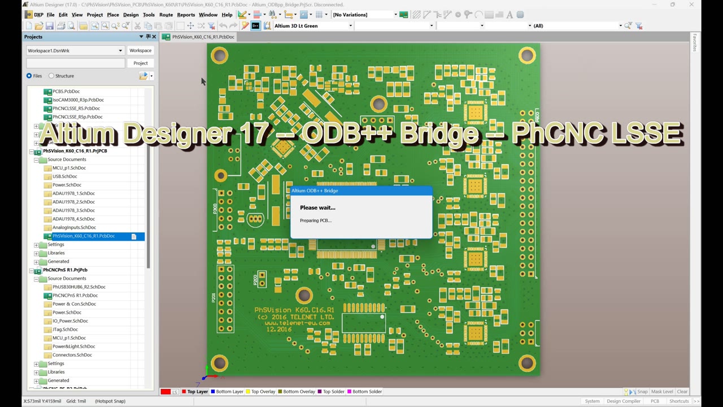Click the ODB++ Bridge black toolbar icon
Screen dimensions: 723x407
(255, 25)
